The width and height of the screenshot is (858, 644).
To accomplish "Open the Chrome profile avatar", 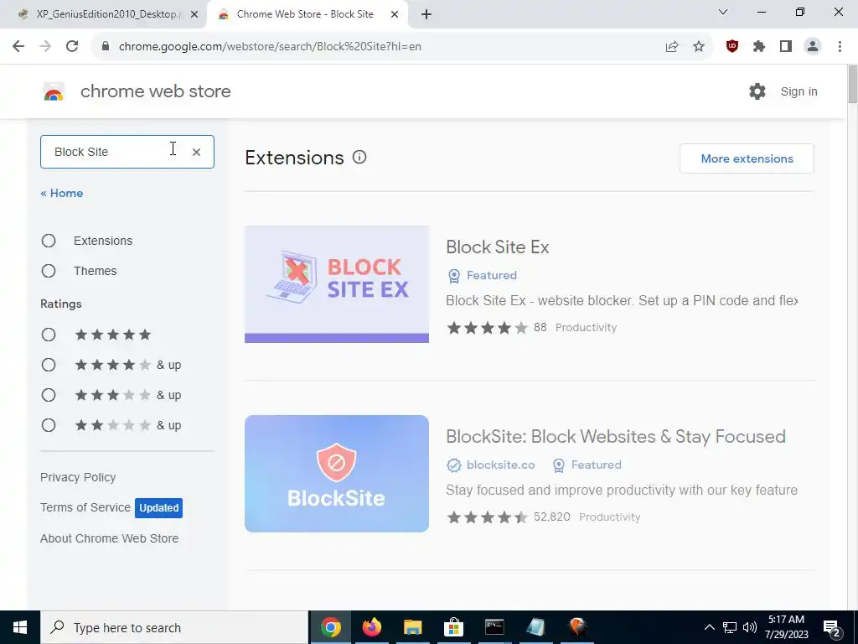I will tap(813, 47).
